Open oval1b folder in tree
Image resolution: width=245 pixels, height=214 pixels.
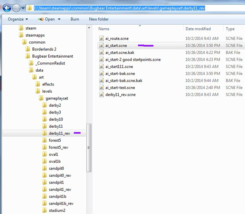coord(51,161)
